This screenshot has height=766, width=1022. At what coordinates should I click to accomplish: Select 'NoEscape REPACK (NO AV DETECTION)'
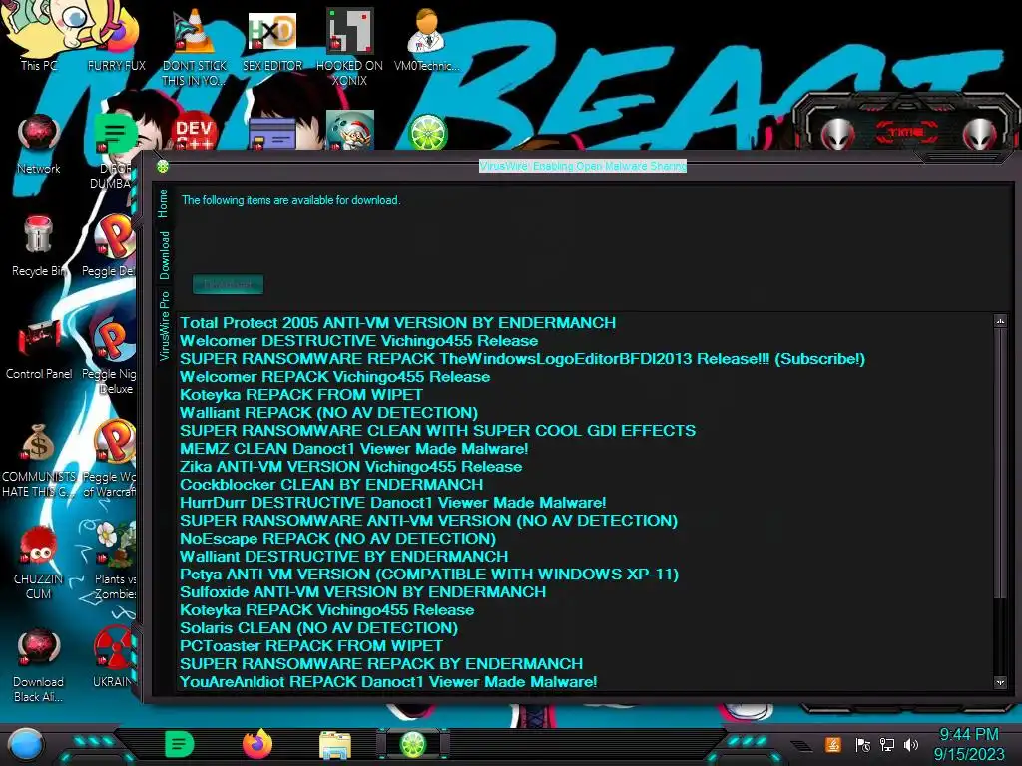point(337,539)
